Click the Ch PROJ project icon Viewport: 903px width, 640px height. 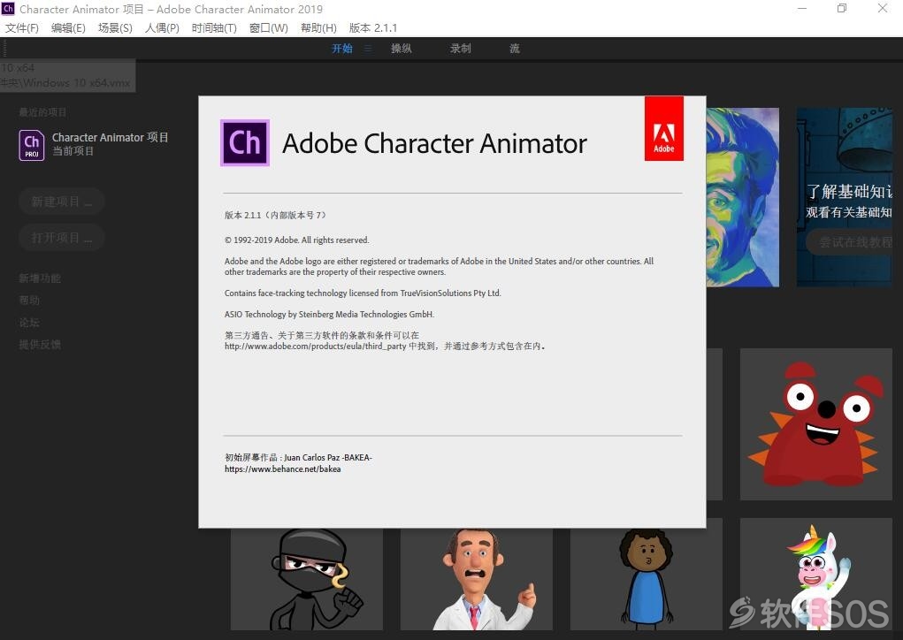[x=32, y=145]
